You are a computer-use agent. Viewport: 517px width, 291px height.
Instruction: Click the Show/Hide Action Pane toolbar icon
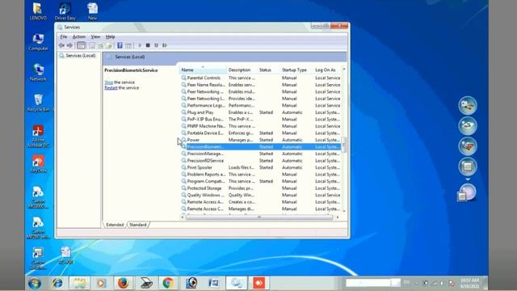(128, 45)
